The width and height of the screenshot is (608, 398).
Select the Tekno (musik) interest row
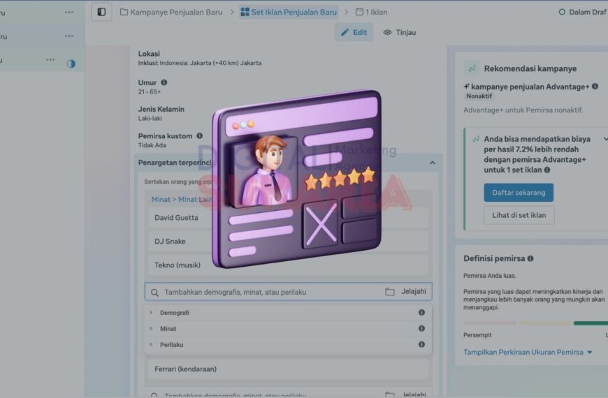pos(288,265)
